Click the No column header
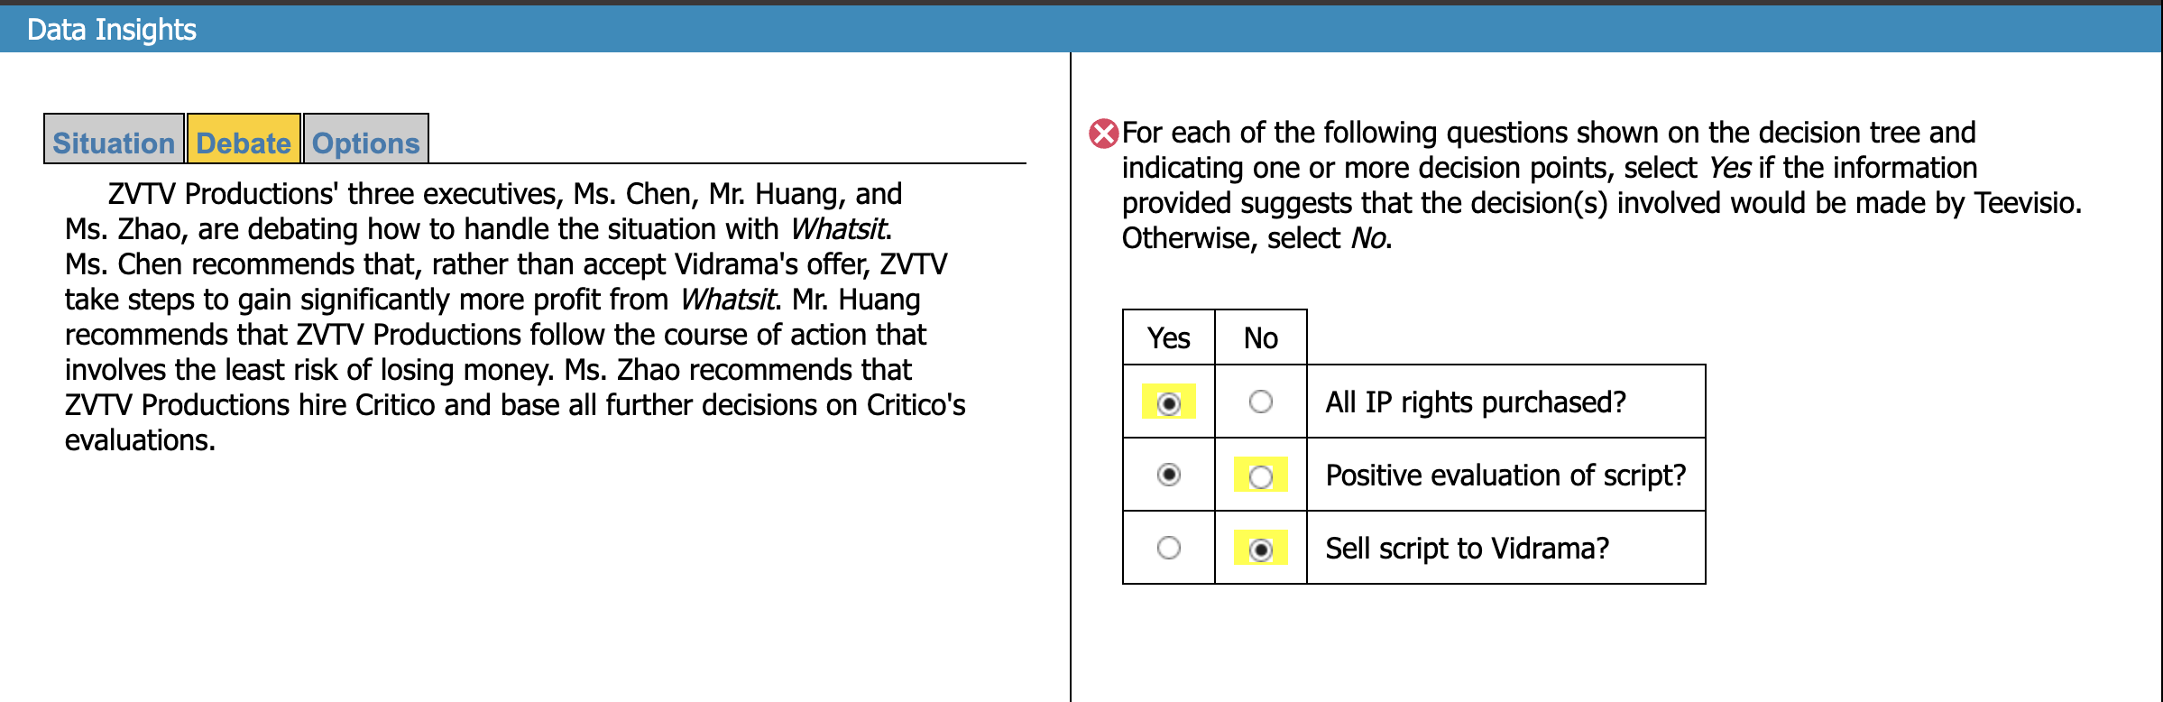Image resolution: width=2163 pixels, height=702 pixels. click(x=1261, y=338)
